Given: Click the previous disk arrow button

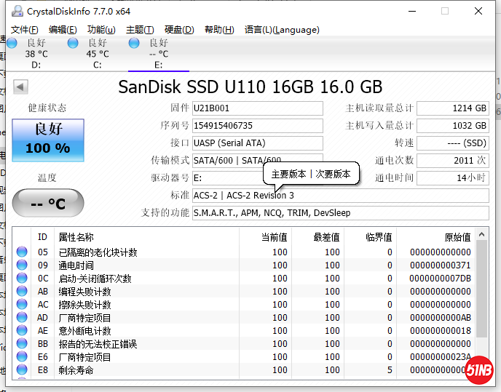Looking at the screenshot, I should tap(20, 87).
